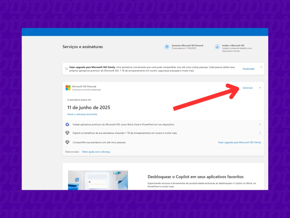Click the expiration date 11 de junho de 2025
290x218 pixels.
pyautogui.click(x=89, y=107)
